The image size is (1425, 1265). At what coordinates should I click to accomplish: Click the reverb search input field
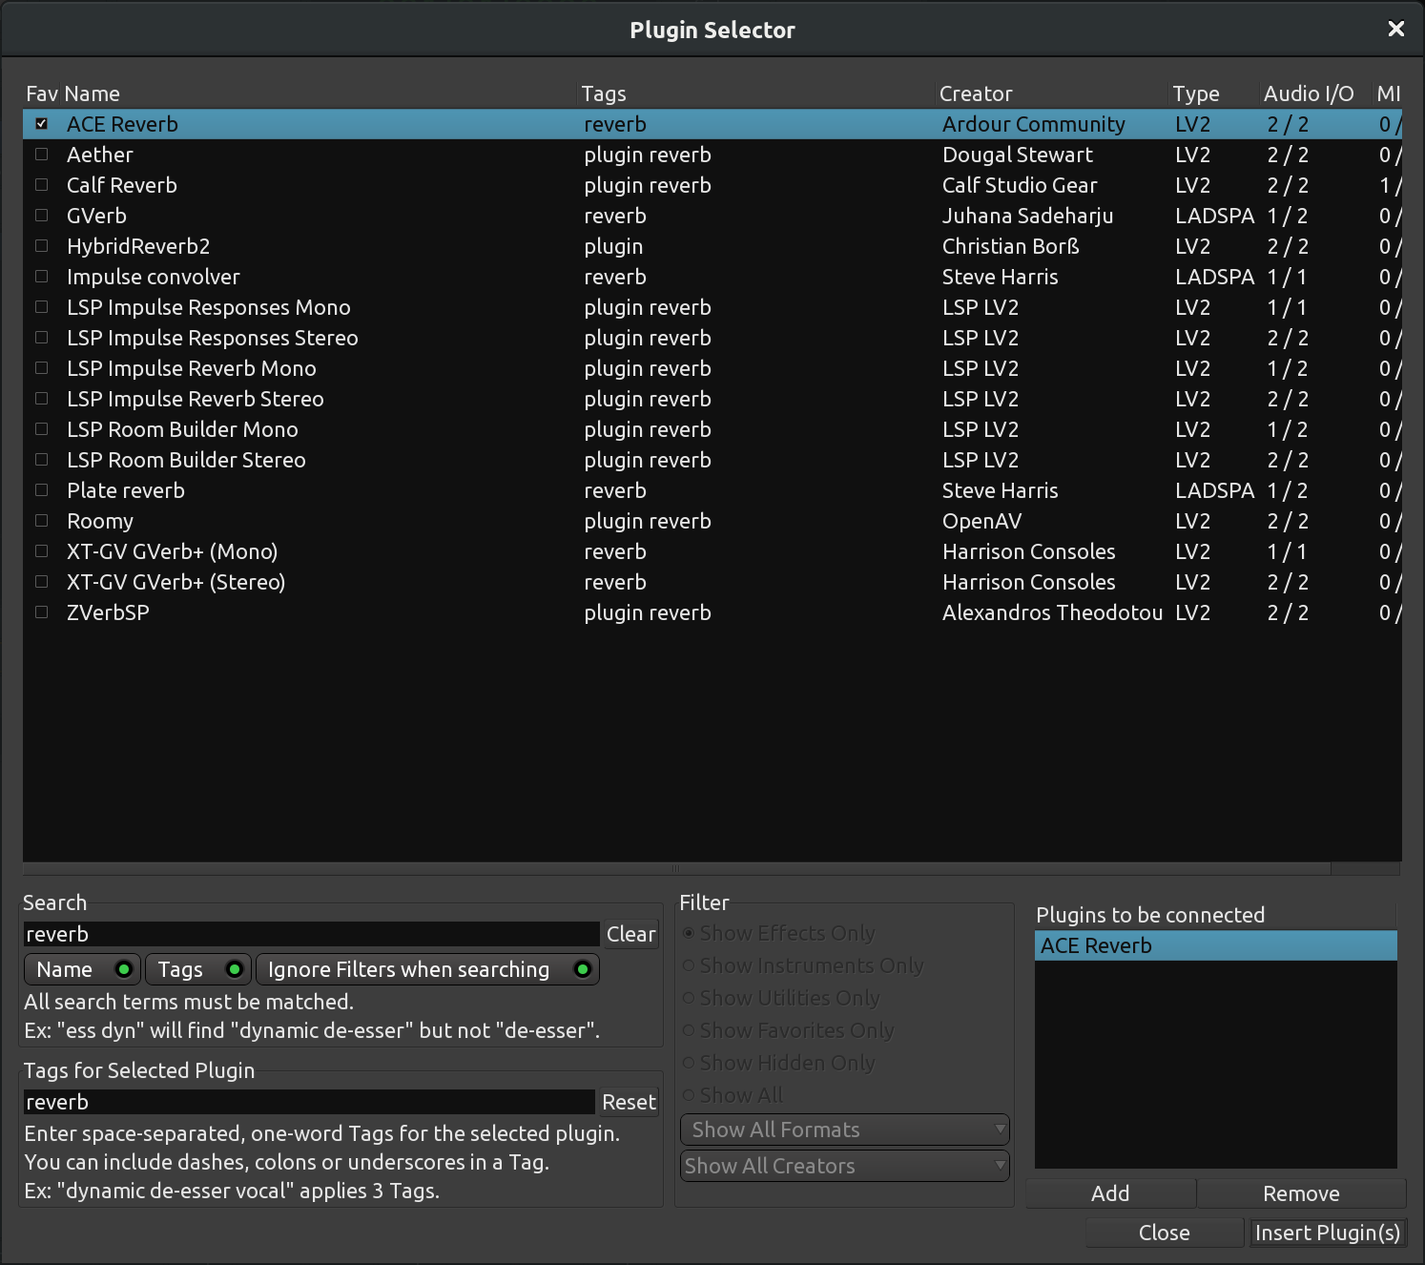[x=312, y=934]
